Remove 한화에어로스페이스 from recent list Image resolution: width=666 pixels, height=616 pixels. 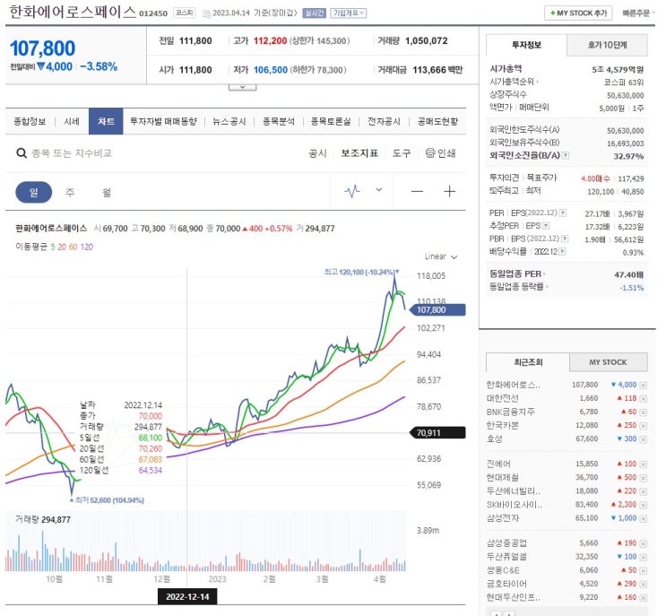click(643, 386)
